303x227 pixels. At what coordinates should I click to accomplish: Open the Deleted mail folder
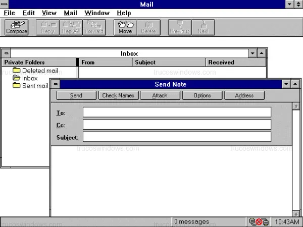click(x=35, y=71)
